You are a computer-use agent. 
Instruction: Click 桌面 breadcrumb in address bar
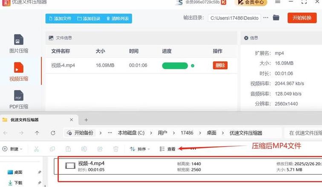tap(211, 133)
